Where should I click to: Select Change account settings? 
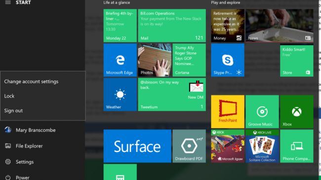31,81
